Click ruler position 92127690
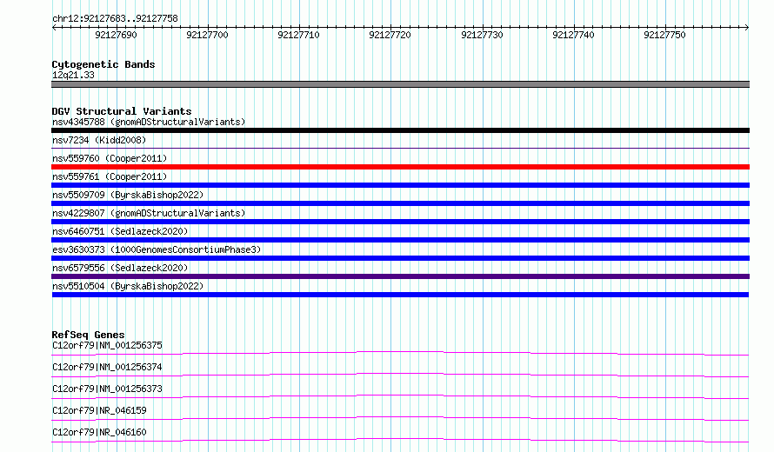 tap(116, 35)
